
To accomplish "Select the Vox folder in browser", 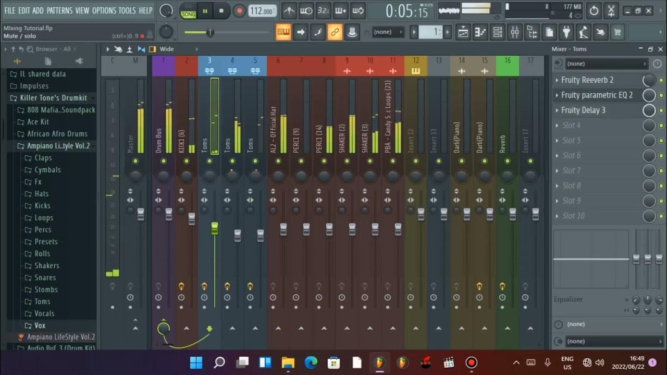I will [x=40, y=326].
